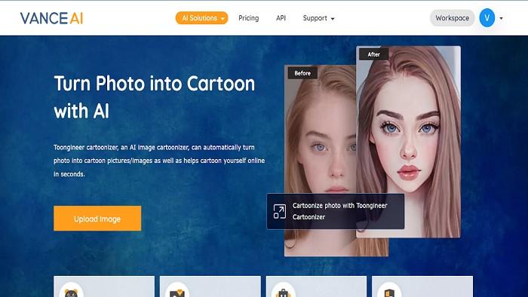Click the expand icon in Cartoonizer card

click(280, 212)
